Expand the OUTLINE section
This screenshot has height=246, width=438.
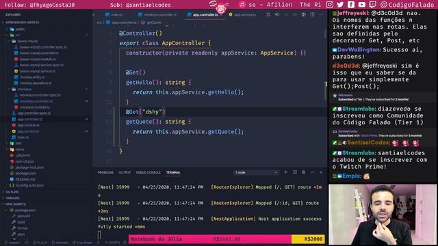click(x=12, y=192)
